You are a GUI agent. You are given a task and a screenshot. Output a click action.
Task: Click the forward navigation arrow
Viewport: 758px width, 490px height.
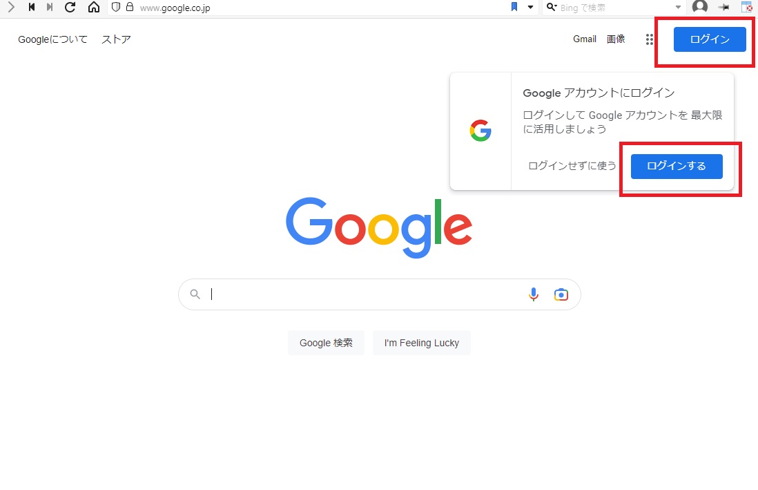tap(10, 8)
